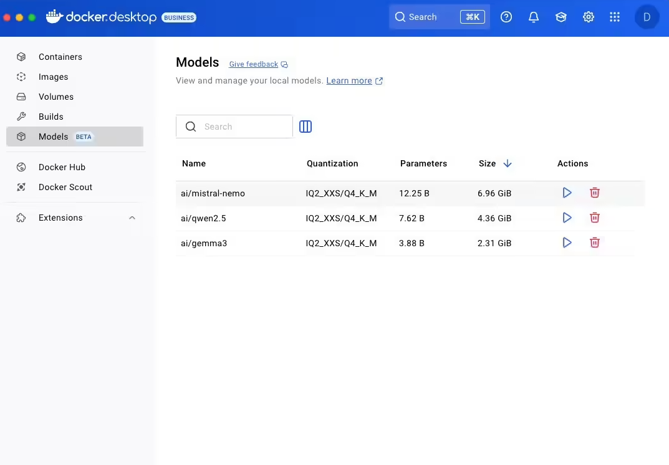669x465 pixels.
Task: Delete the ai/gemma3 model
Action: [594, 242]
